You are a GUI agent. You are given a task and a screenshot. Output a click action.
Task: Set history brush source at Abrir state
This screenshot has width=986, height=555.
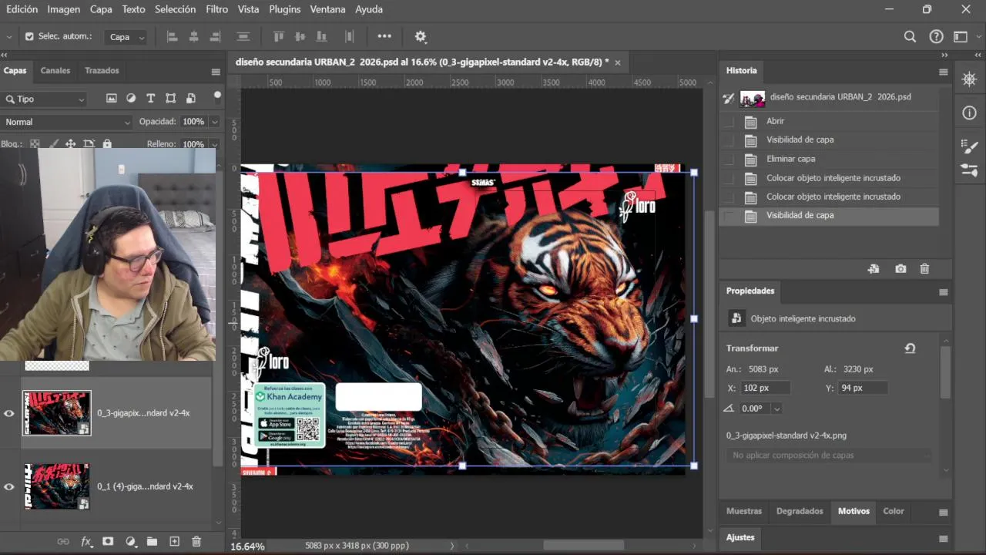click(x=728, y=121)
